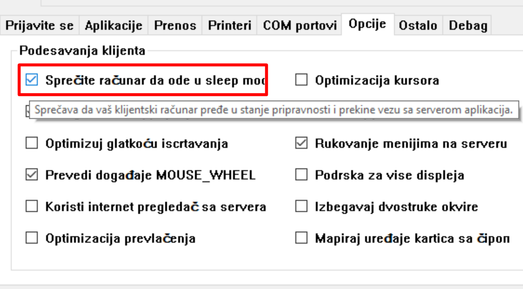This screenshot has width=523, height=289.
Task: Click the Podesavanja klijenta group label
Action: click(x=82, y=50)
